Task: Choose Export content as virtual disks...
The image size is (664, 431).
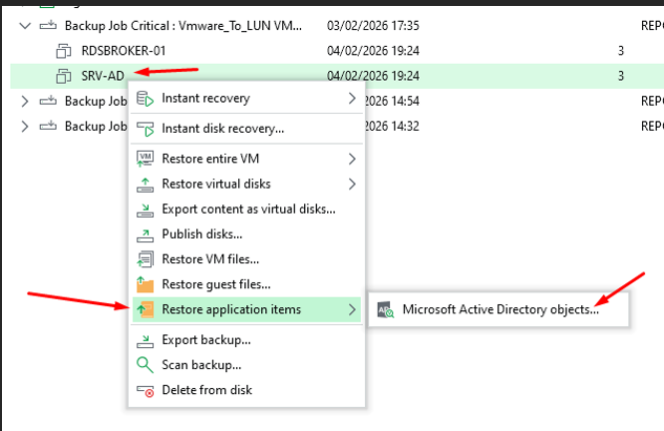Action: tap(246, 210)
